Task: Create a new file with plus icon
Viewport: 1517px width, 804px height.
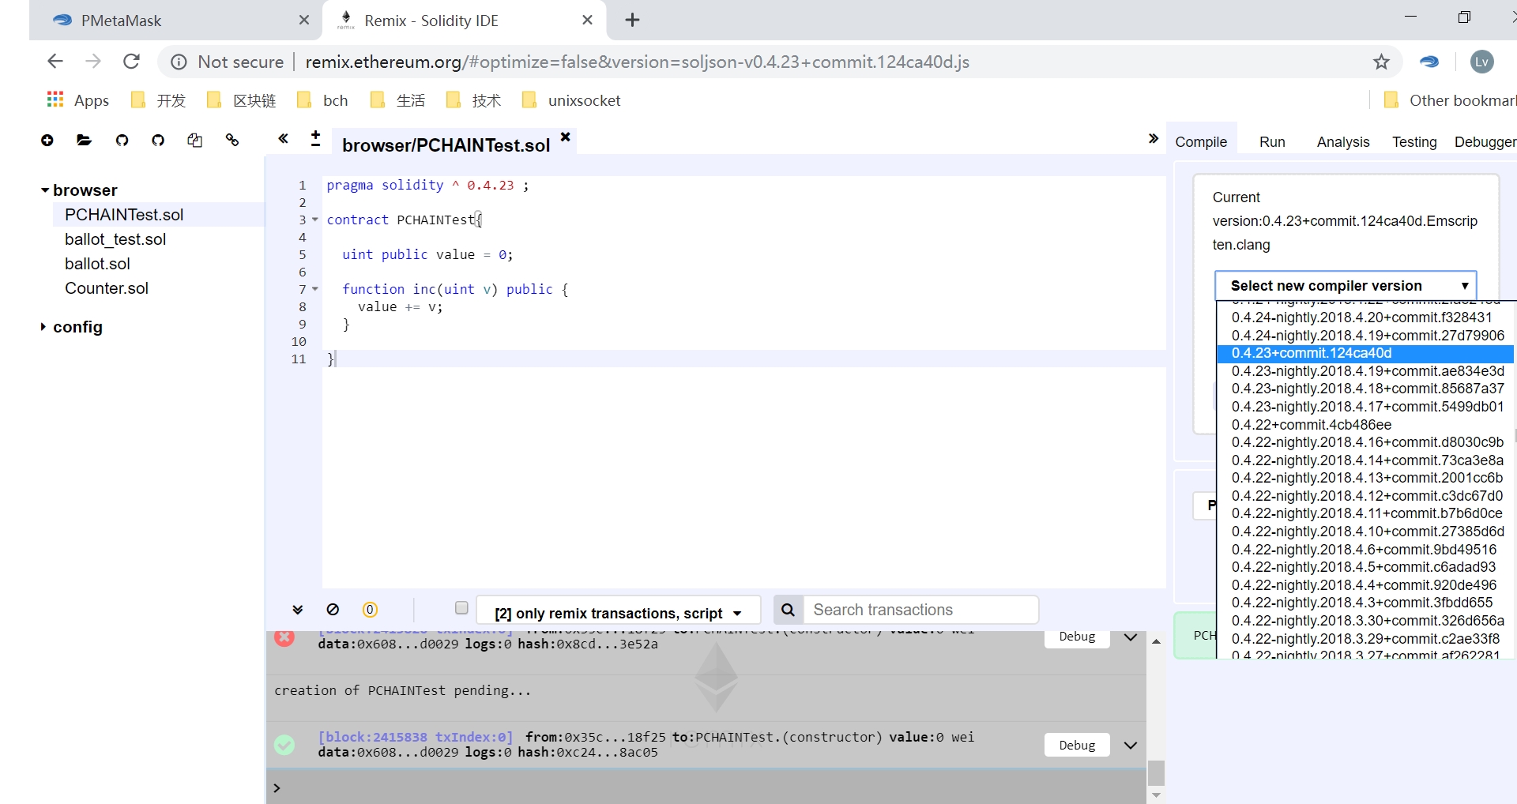Action: (47, 141)
